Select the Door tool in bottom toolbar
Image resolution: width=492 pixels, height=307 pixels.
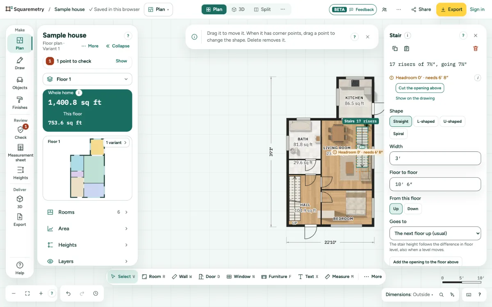click(x=209, y=277)
